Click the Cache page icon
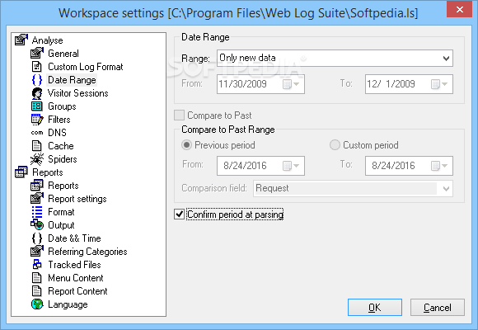This screenshot has height=330, width=478. (x=37, y=146)
